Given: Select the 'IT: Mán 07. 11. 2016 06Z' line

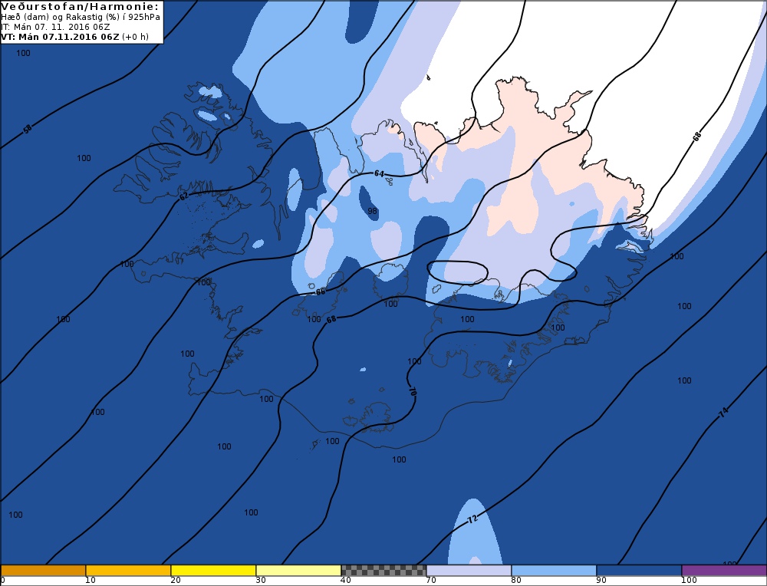Looking at the screenshot, I should pyautogui.click(x=55, y=27).
